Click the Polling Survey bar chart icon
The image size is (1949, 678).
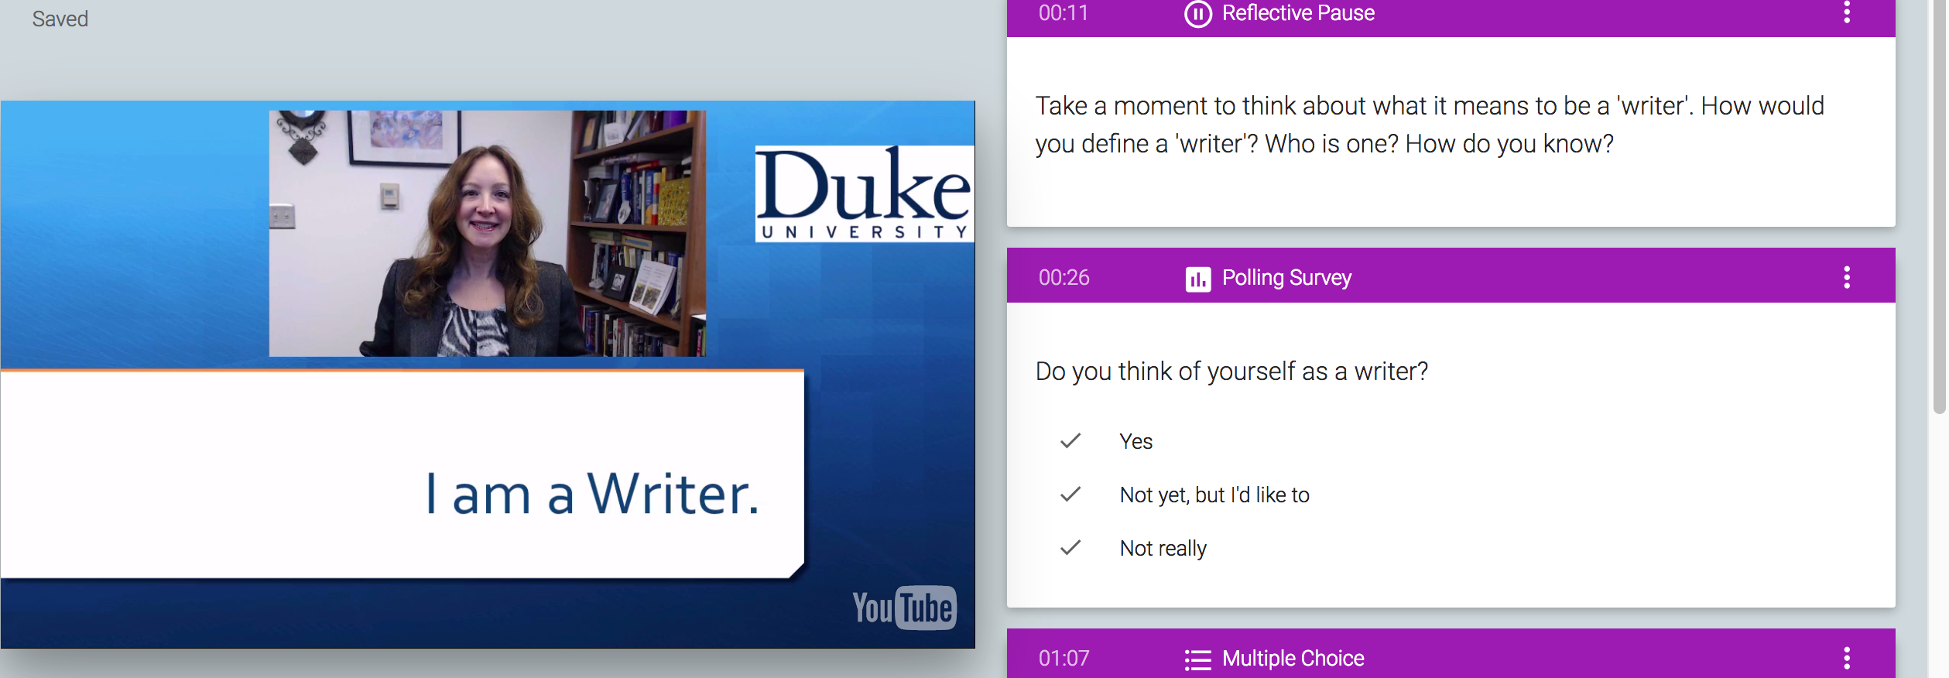(x=1197, y=279)
